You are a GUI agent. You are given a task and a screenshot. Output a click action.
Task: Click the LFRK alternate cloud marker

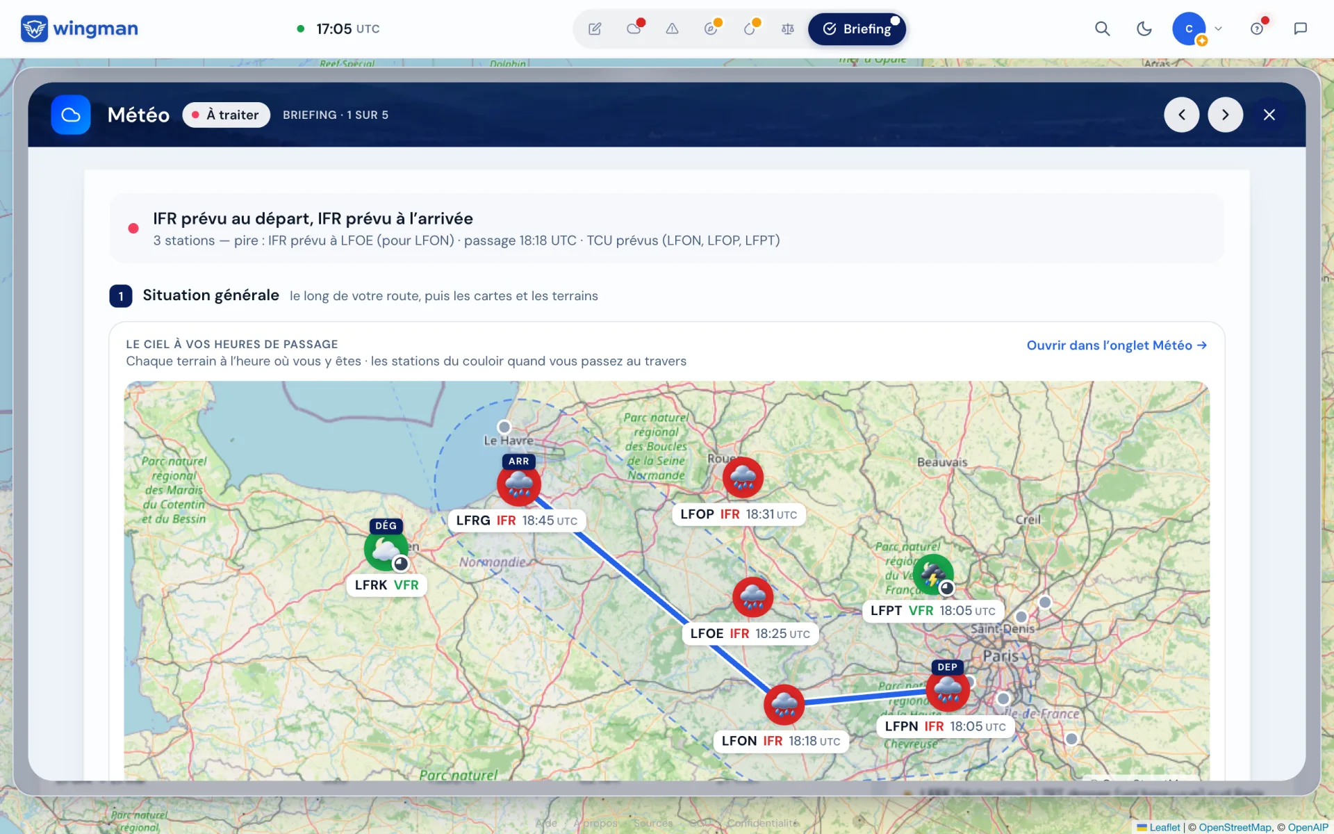[386, 549]
